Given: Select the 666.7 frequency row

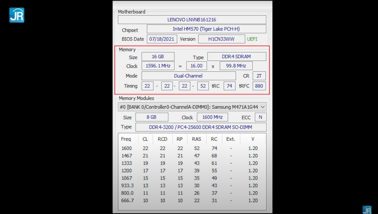Looking at the screenshot, I should (x=192, y=200).
